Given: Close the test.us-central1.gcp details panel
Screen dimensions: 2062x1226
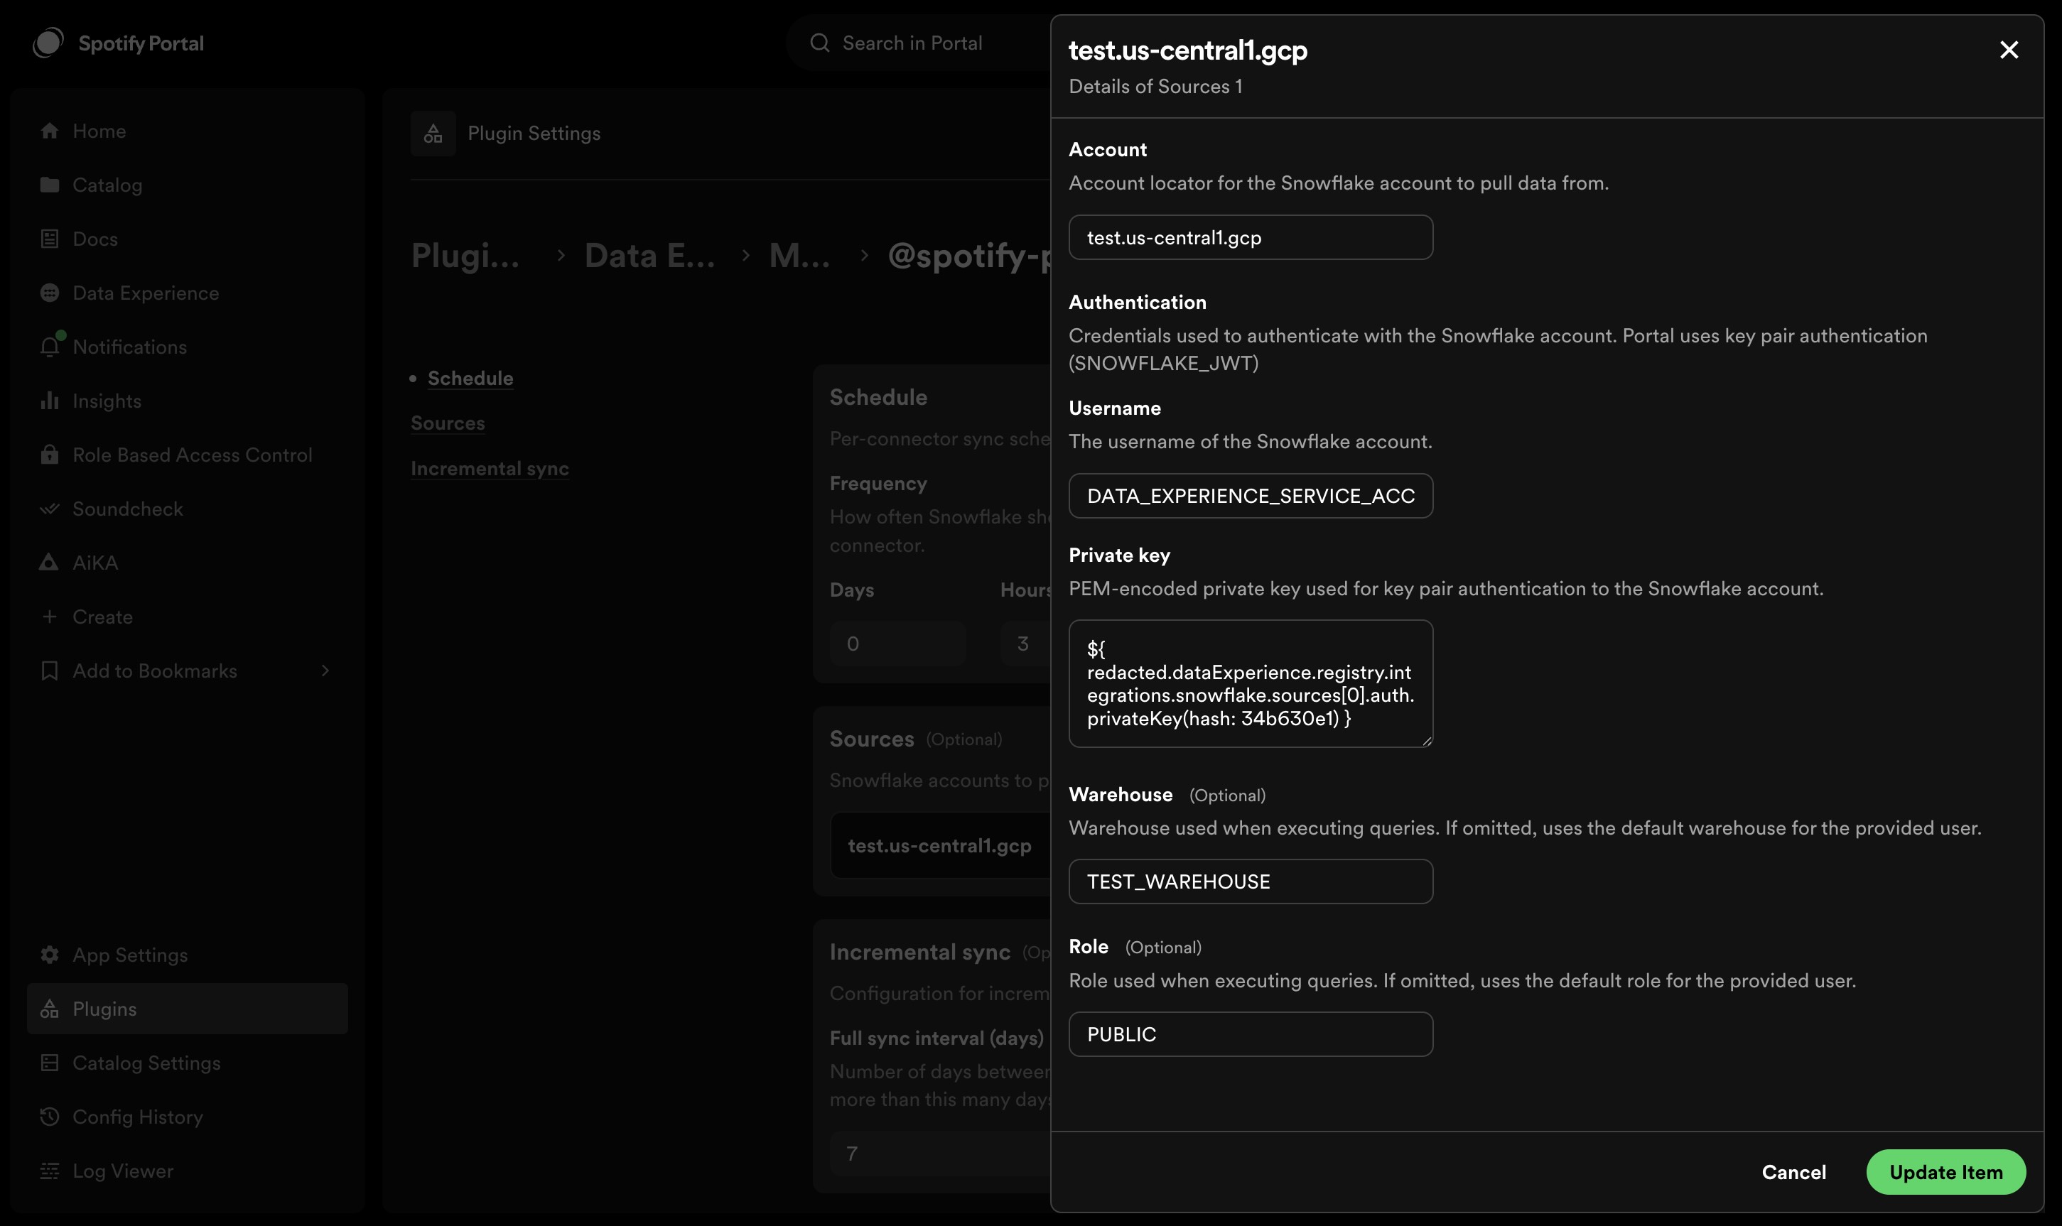Looking at the screenshot, I should [2008, 50].
